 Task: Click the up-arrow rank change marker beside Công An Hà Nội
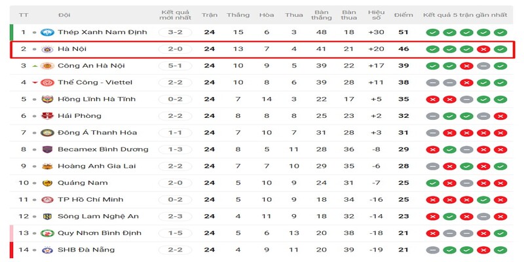click(34, 65)
